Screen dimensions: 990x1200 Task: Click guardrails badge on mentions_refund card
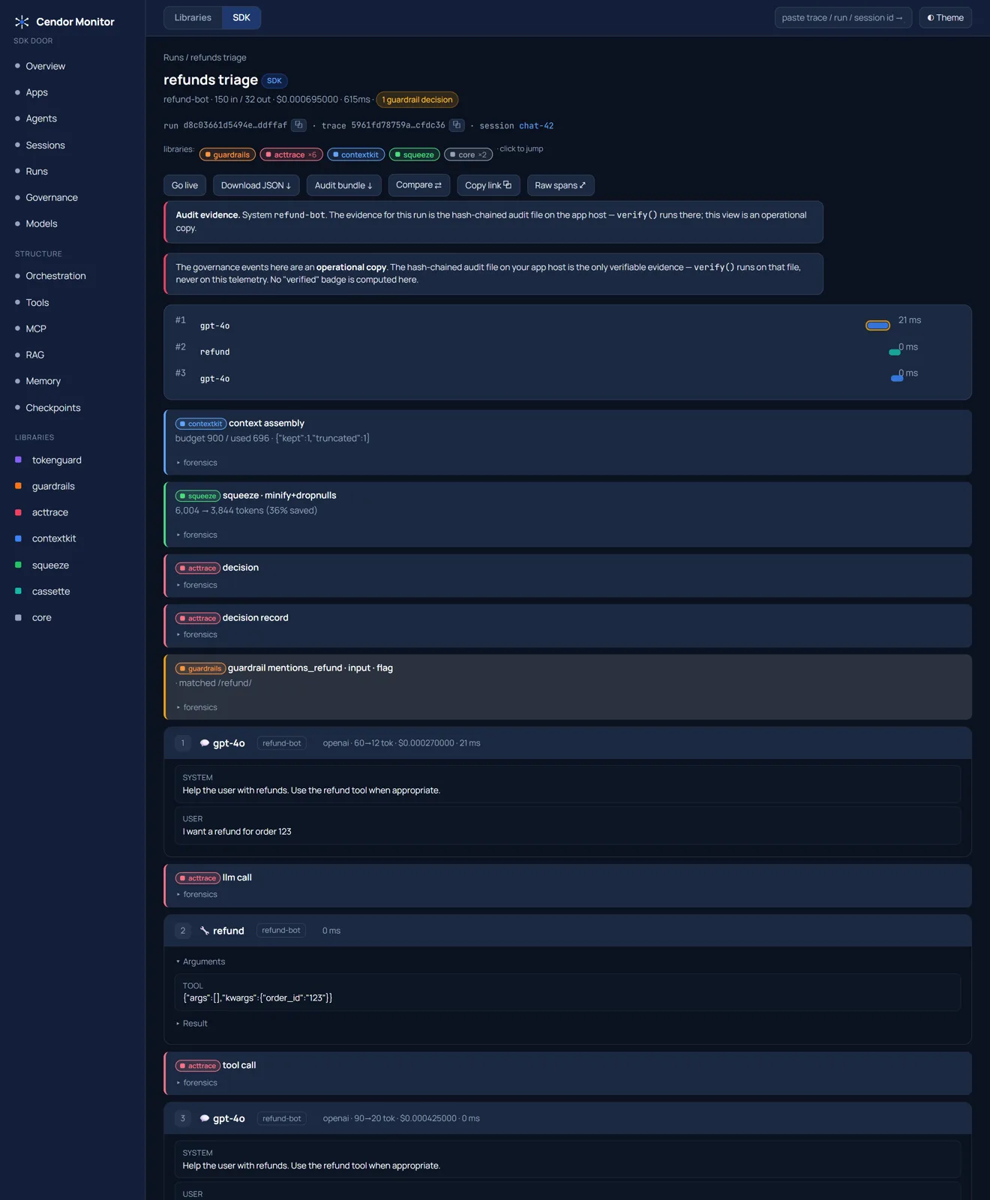click(200, 668)
